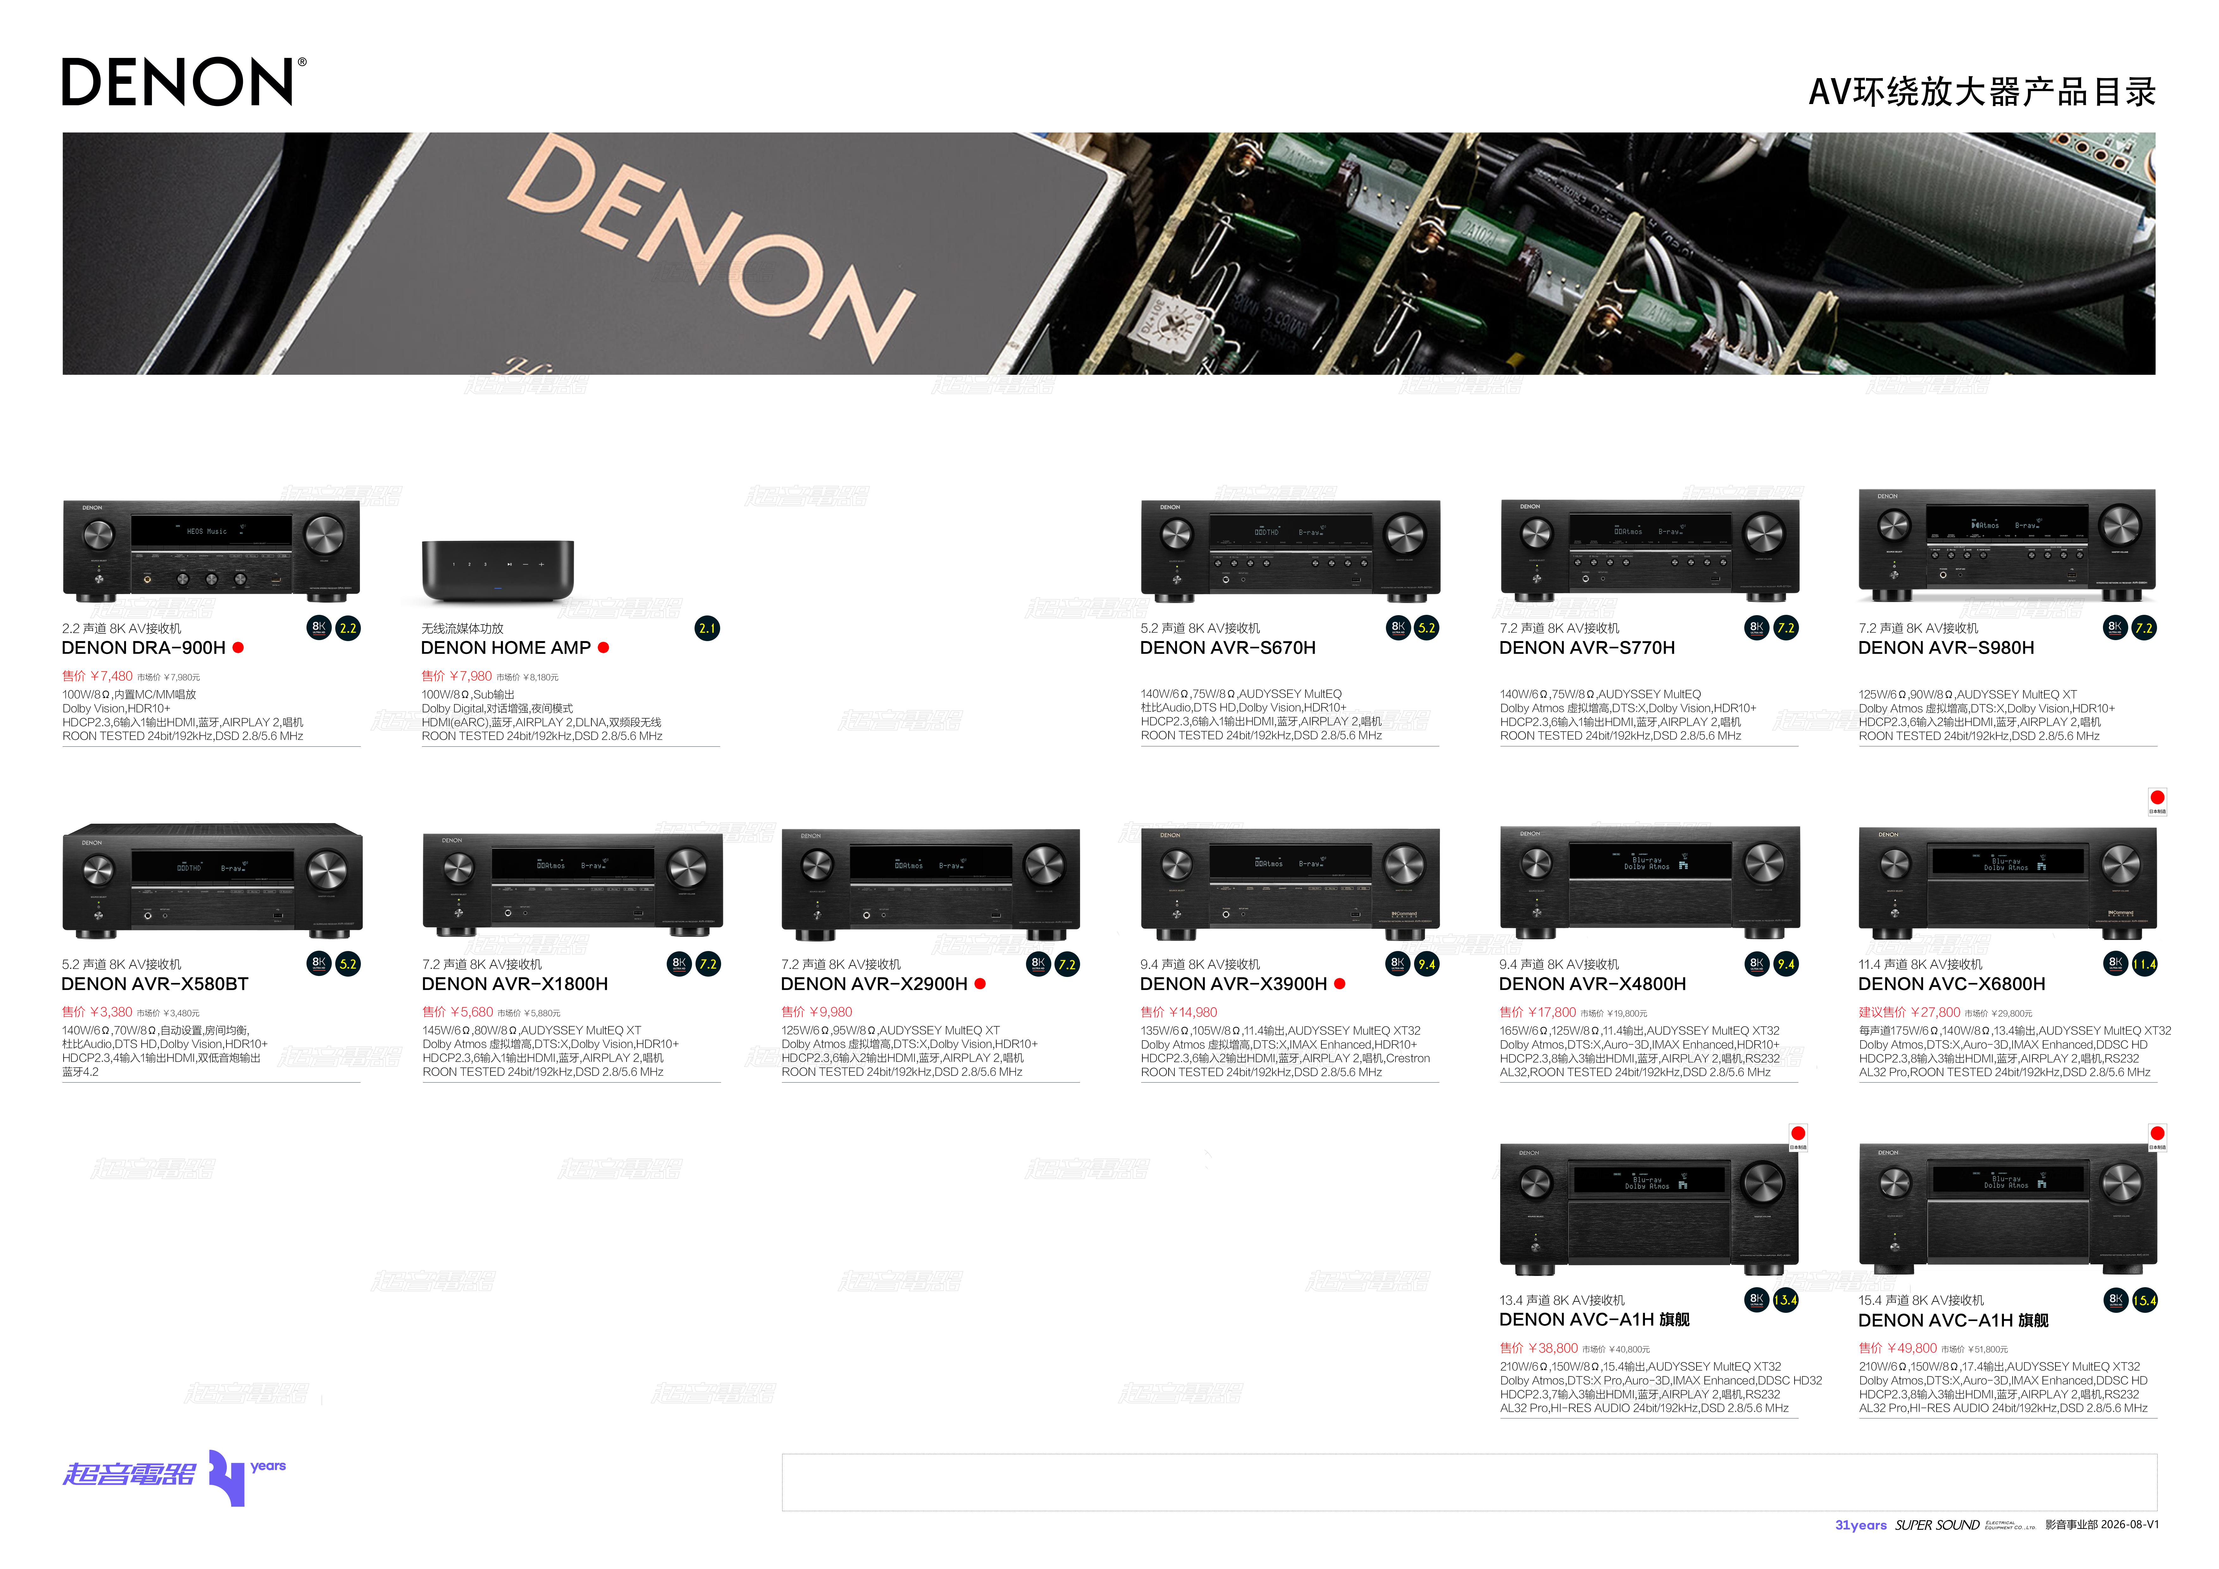Click the large DENON circuit board banner

click(x=1109, y=253)
